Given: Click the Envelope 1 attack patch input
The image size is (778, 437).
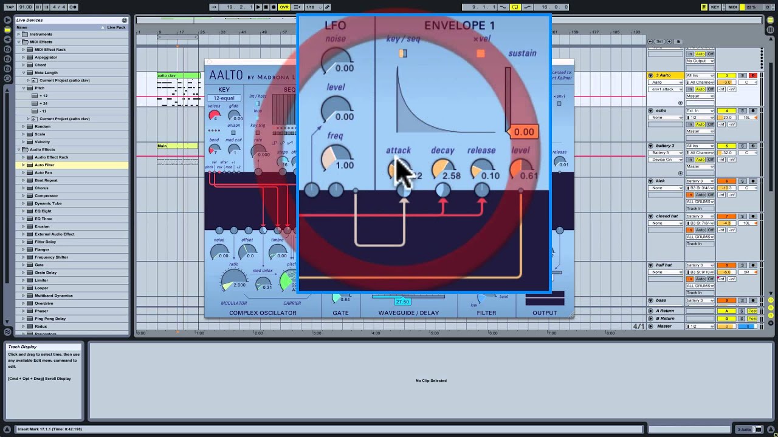Looking at the screenshot, I should click(404, 191).
